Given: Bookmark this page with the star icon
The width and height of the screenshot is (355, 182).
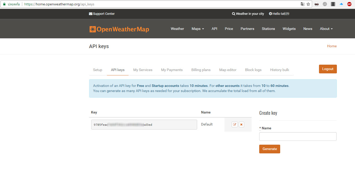Looking at the screenshot, I should coord(308,4).
